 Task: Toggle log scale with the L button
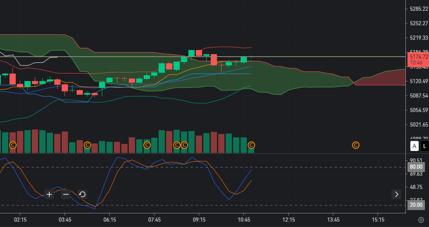pos(424,146)
